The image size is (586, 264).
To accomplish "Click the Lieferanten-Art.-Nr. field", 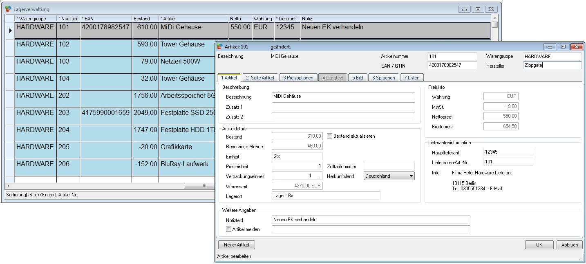I will coord(508,162).
